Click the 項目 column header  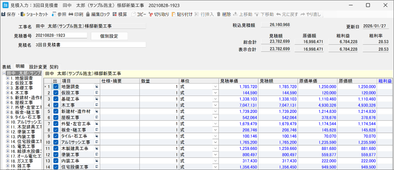pyautogui.click(x=80, y=81)
